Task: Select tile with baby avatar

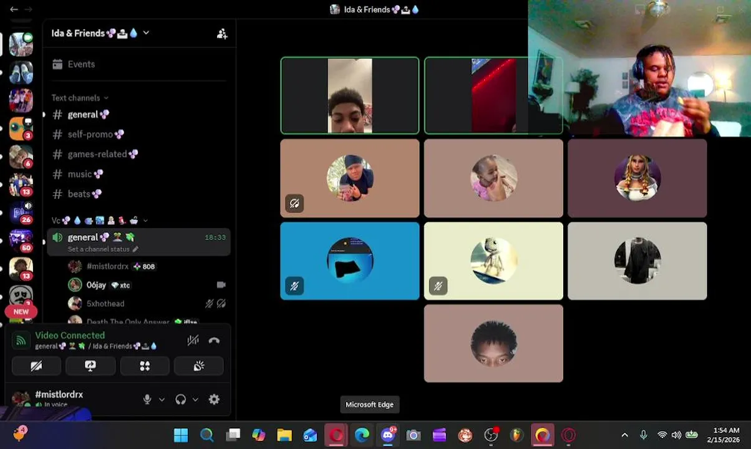Action: [493, 178]
